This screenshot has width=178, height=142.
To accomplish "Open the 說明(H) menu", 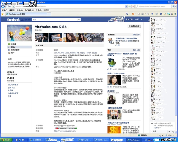I will click(x=46, y=10).
